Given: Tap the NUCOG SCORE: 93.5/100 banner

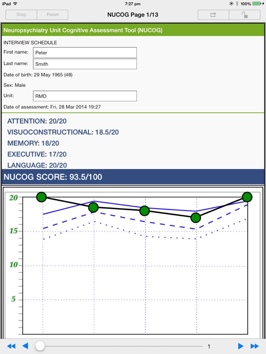Looking at the screenshot, I should (133, 177).
